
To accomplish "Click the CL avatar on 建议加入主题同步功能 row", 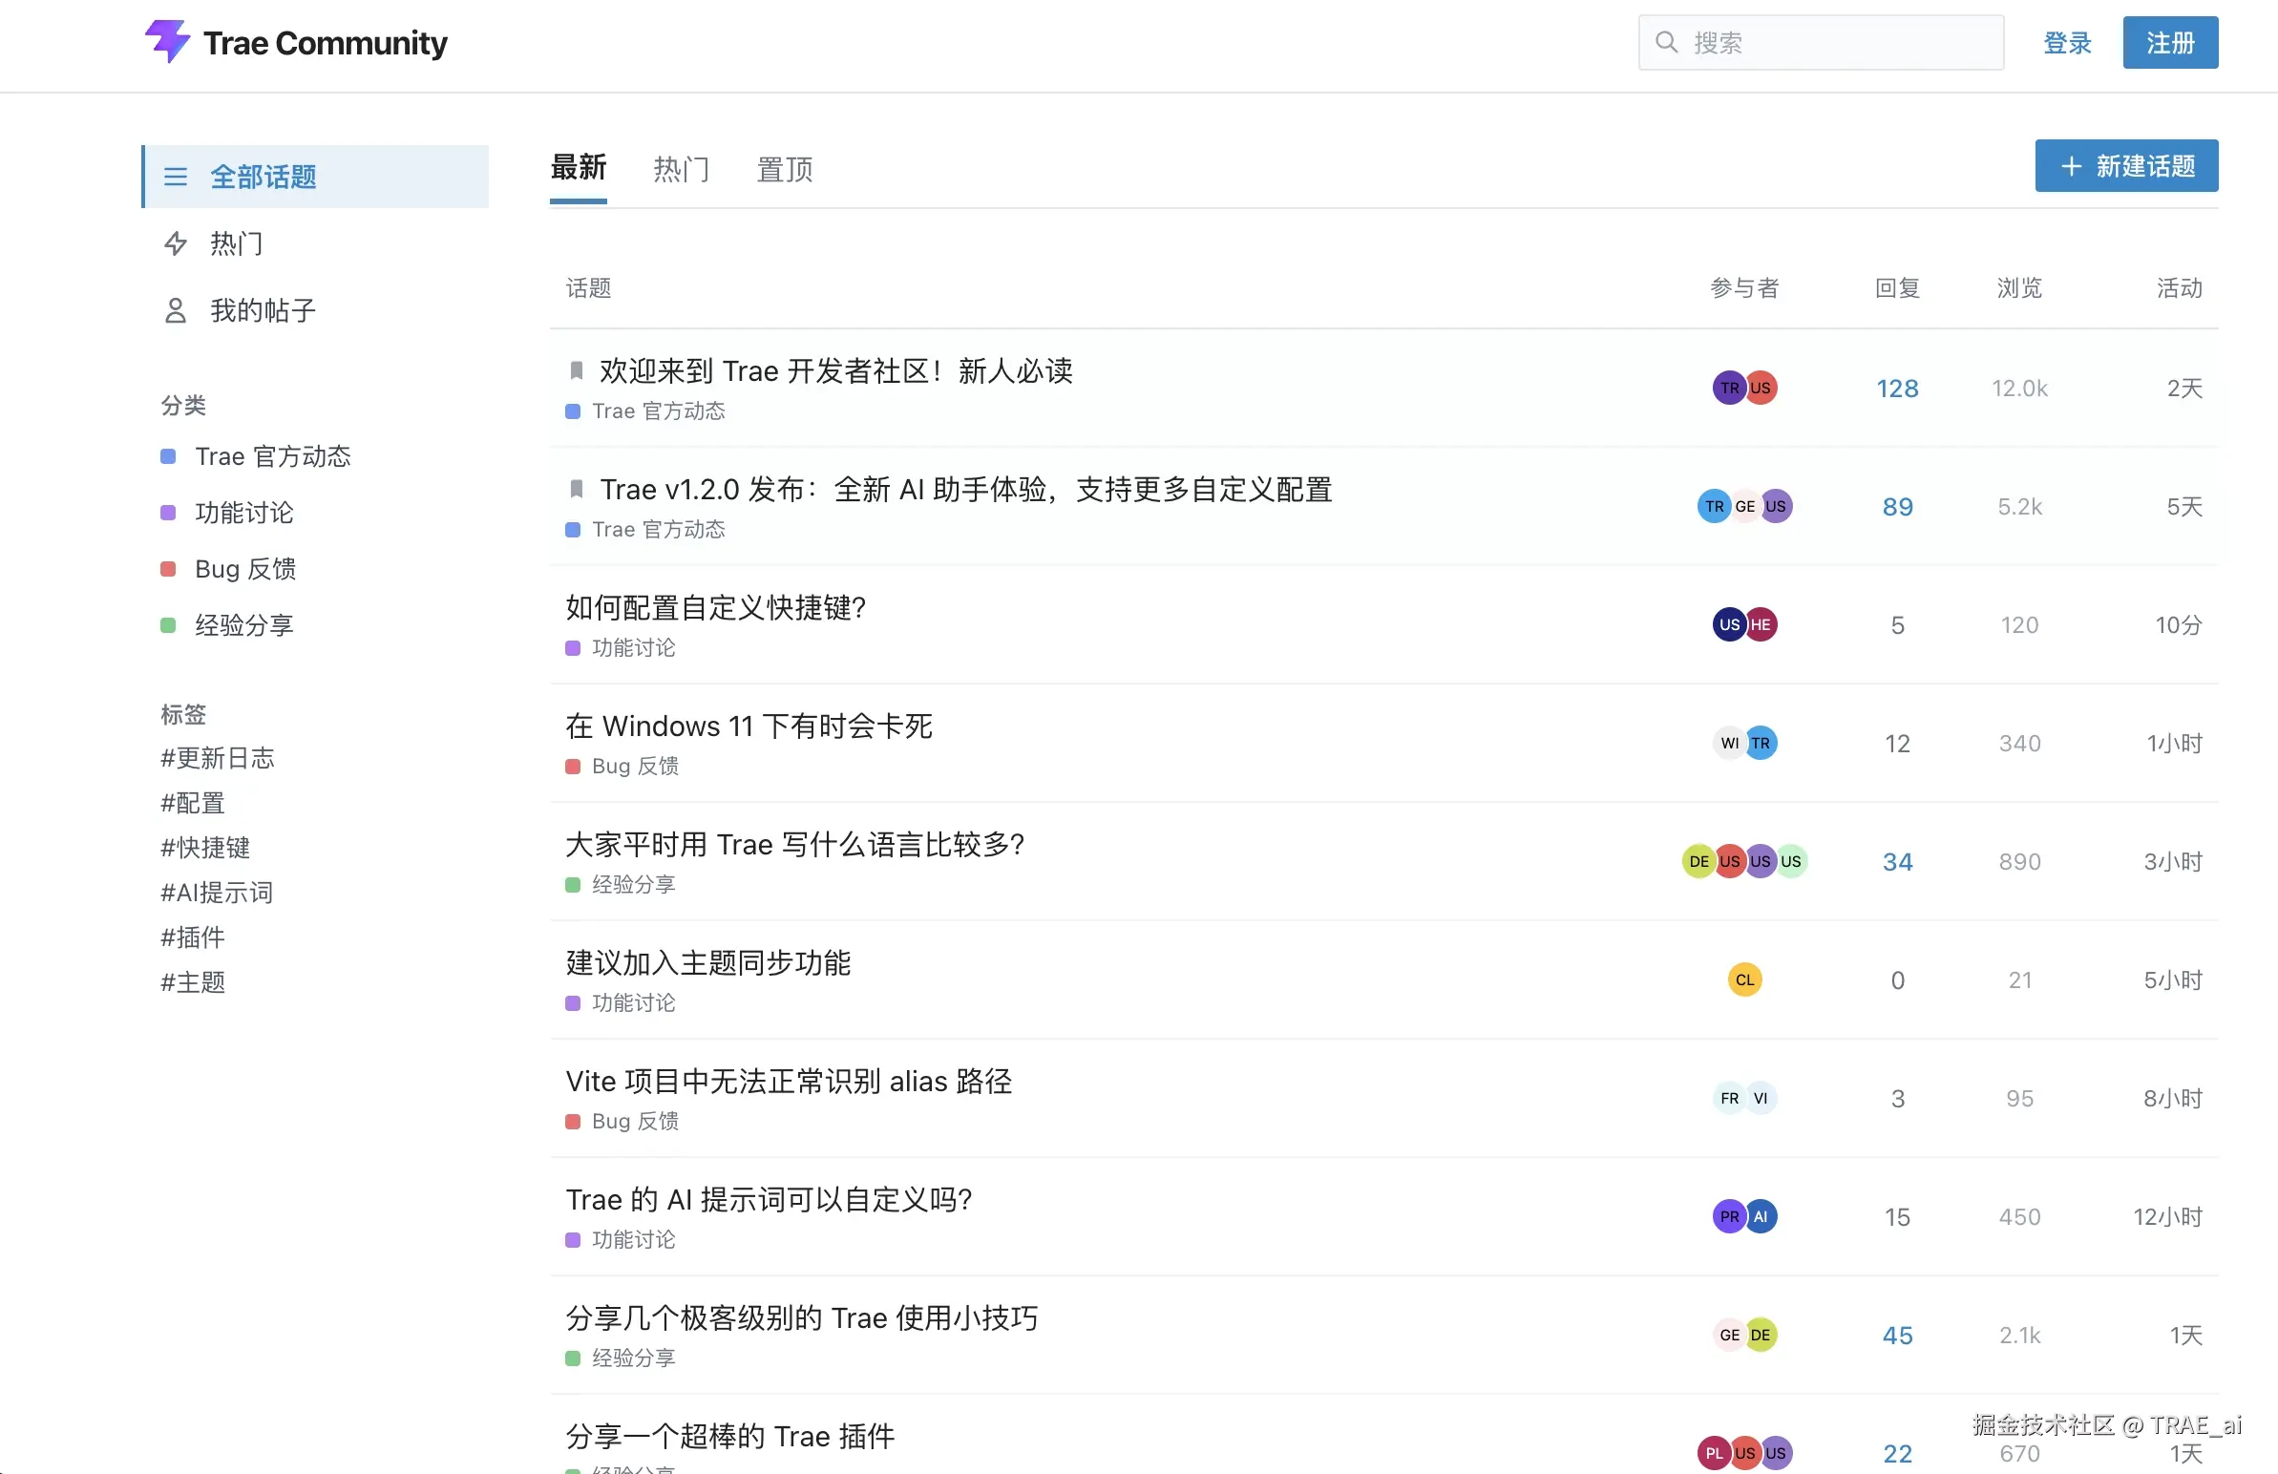I will coord(1744,979).
